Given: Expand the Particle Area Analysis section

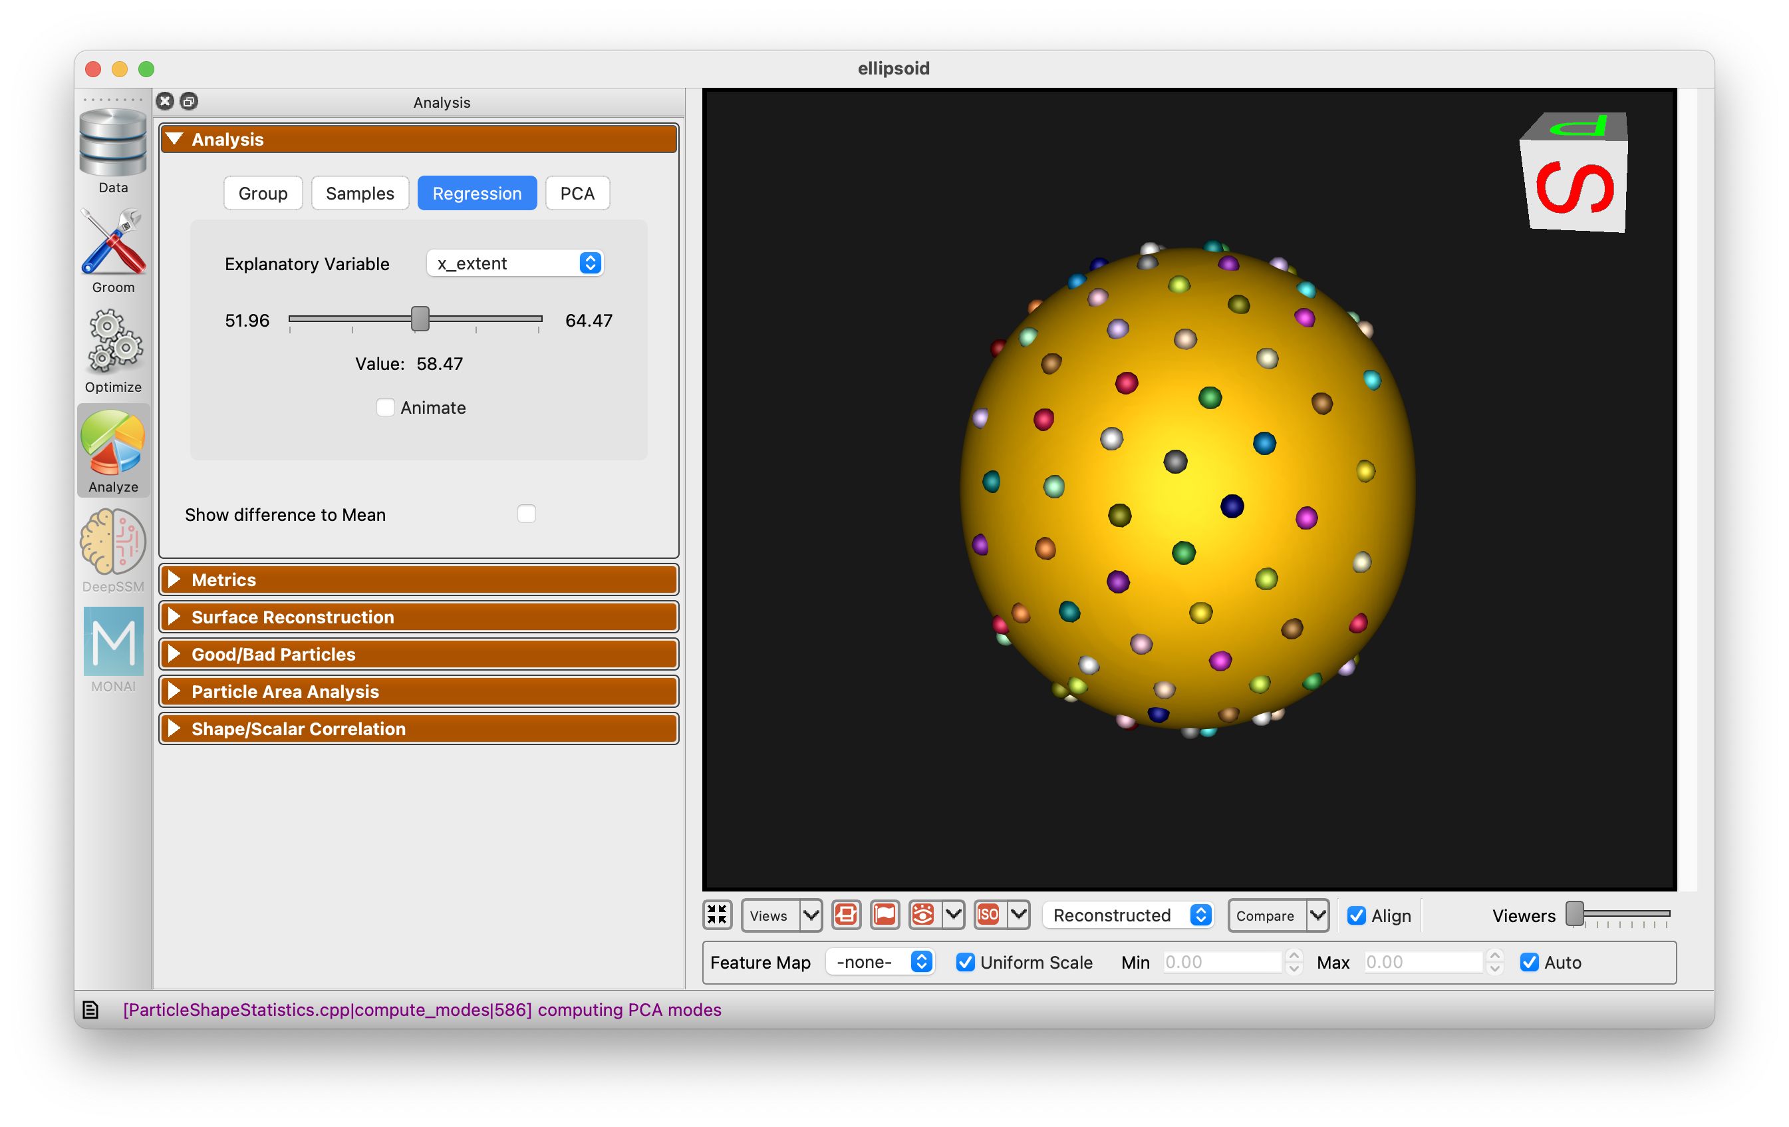Looking at the screenshot, I should click(419, 691).
